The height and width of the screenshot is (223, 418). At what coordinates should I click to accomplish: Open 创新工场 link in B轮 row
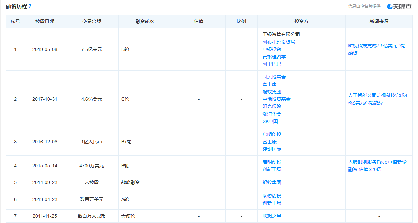272,169
